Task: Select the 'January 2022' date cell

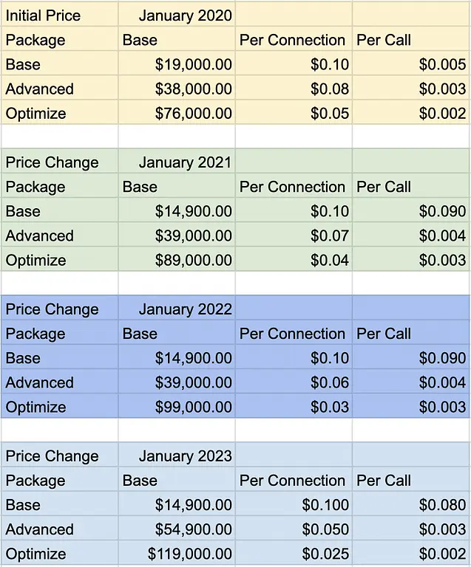Action: [x=185, y=309]
